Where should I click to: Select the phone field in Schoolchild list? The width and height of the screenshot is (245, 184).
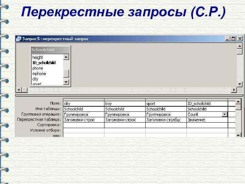tap(38, 68)
